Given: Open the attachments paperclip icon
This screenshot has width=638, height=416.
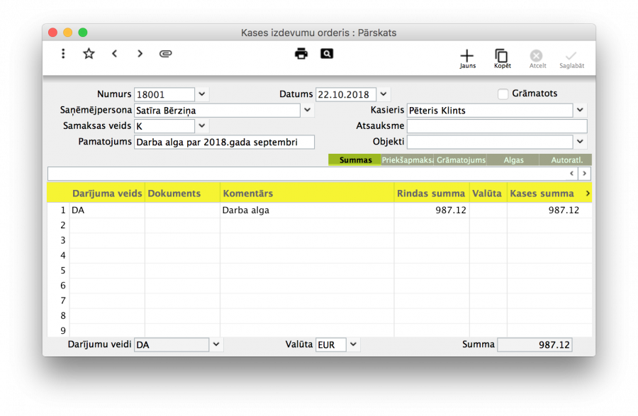Looking at the screenshot, I should pyautogui.click(x=166, y=53).
